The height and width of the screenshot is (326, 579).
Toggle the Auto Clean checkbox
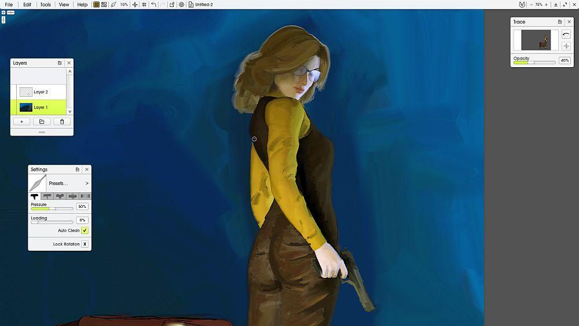(85, 230)
